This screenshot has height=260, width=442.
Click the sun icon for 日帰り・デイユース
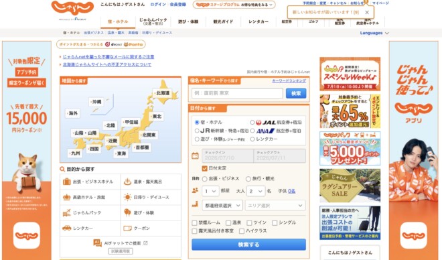pos(127,197)
